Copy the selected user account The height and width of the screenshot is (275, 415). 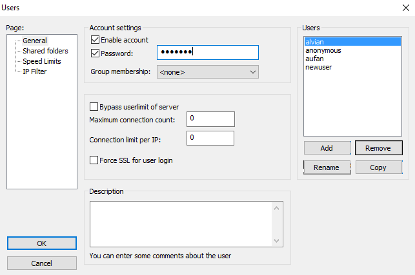pyautogui.click(x=378, y=167)
